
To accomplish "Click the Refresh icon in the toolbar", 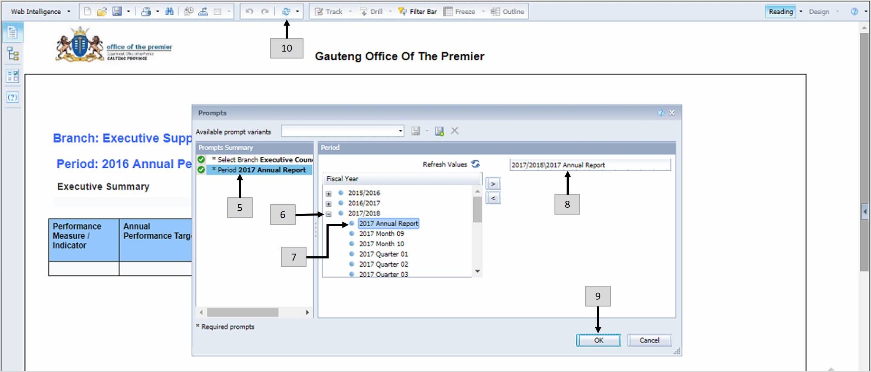I will coord(286,12).
